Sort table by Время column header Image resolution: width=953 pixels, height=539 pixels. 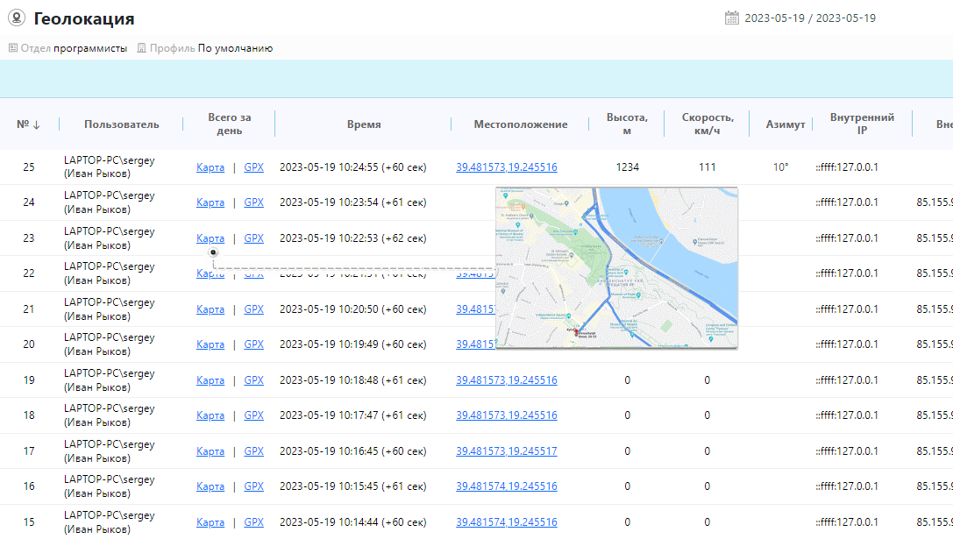pyautogui.click(x=364, y=124)
